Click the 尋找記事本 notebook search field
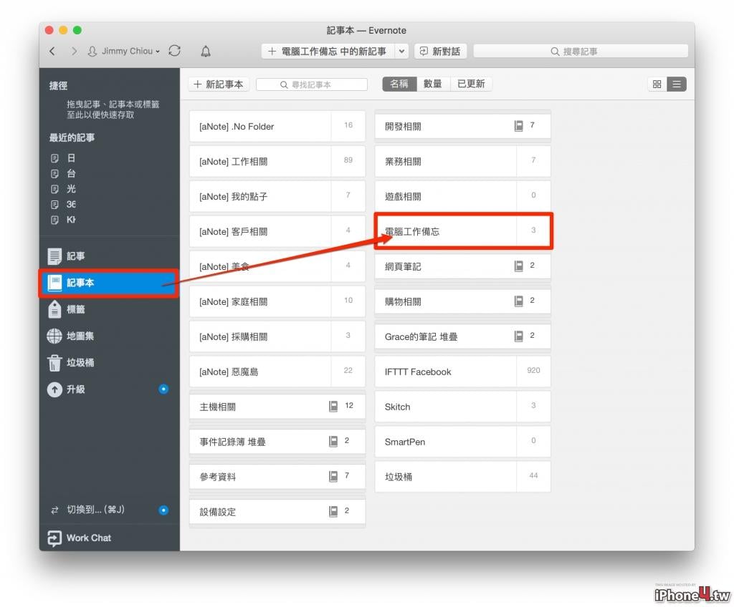 (x=312, y=84)
